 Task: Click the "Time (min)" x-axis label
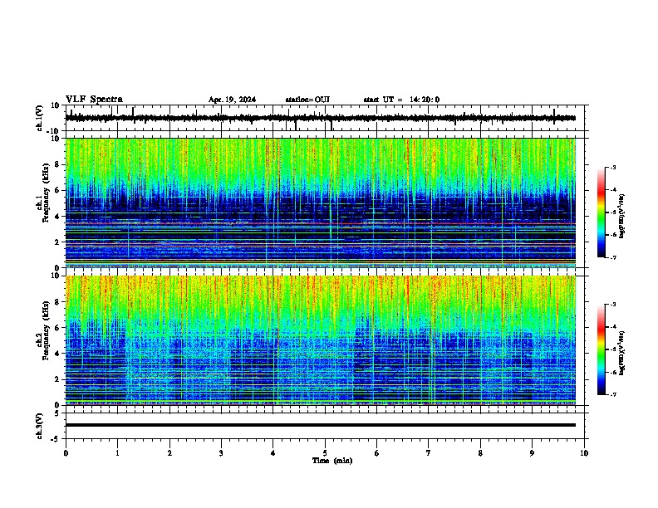(x=332, y=461)
